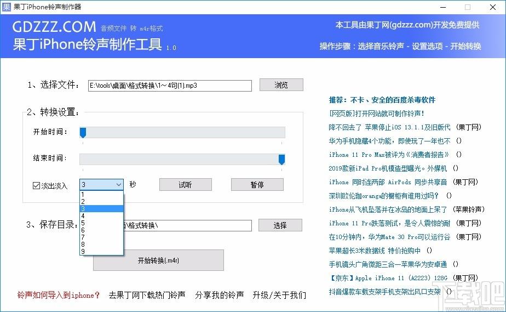Open iPhone 11 Pro Max被评为消费者报告 link
Image resolution: width=506 pixels, height=312 pixels.
click(389, 155)
